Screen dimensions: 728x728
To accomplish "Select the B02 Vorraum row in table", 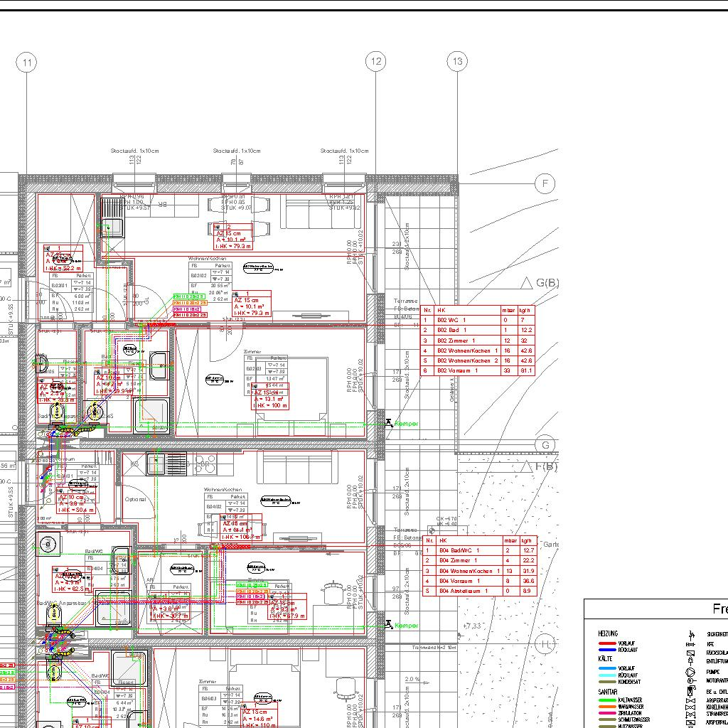I will pyautogui.click(x=477, y=370).
